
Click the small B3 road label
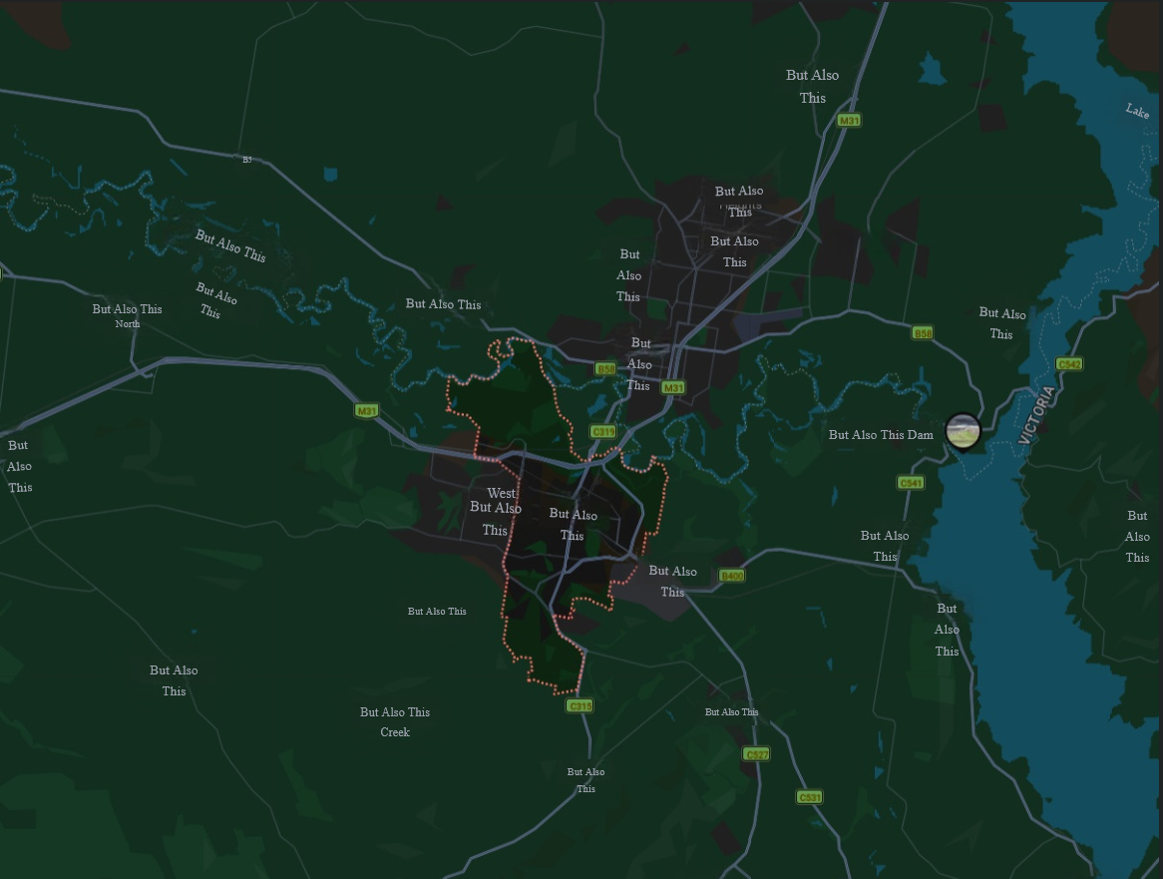coord(246,160)
